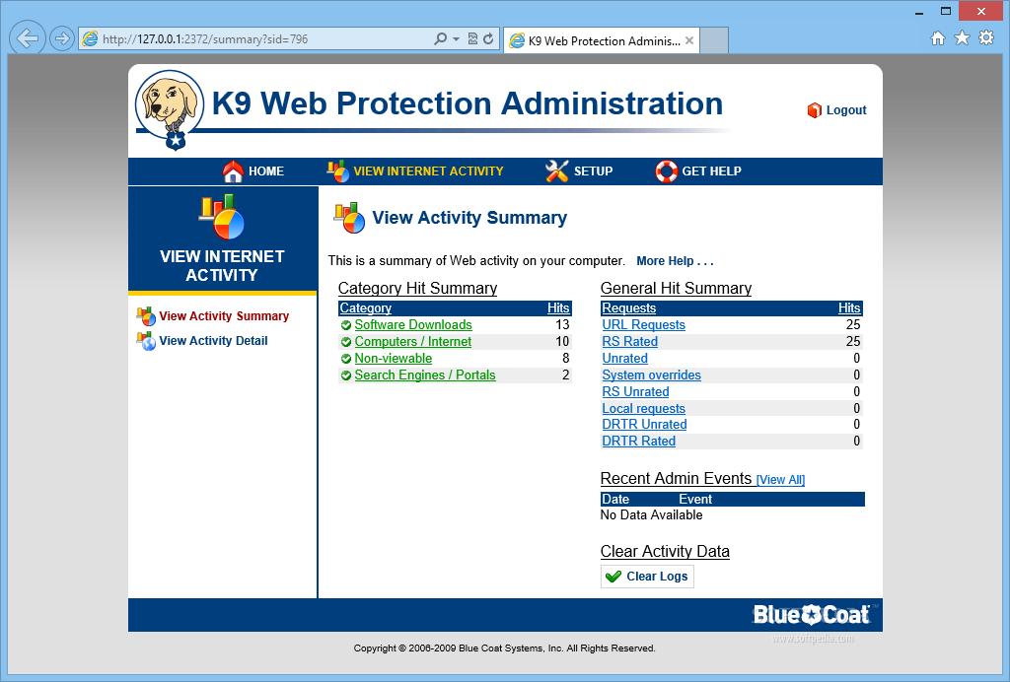Sort by the Category column header

point(365,308)
